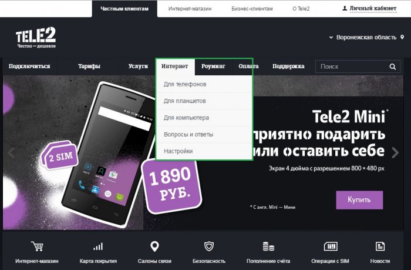The height and width of the screenshot is (270, 411).
Task: Show next banner with right arrow
Action: click(x=395, y=152)
